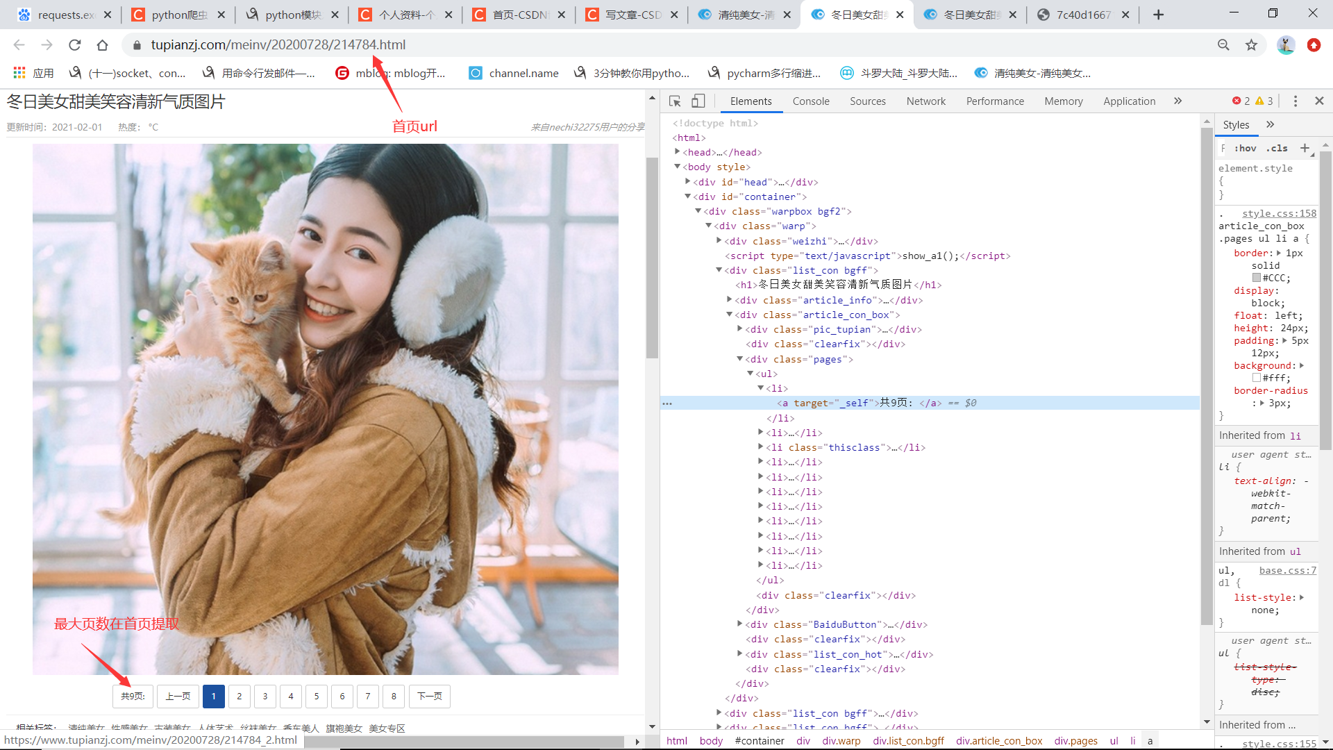Expand the head node in the Elements tree
1333x750 pixels.
coord(678,151)
